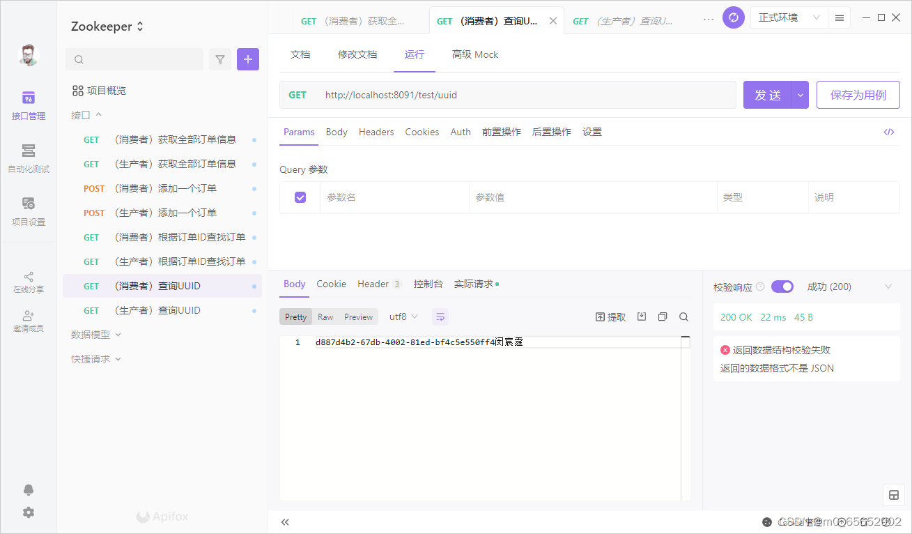912x534 pixels.
Task: Toggle the Query parameter row checkbox
Action: click(x=300, y=197)
